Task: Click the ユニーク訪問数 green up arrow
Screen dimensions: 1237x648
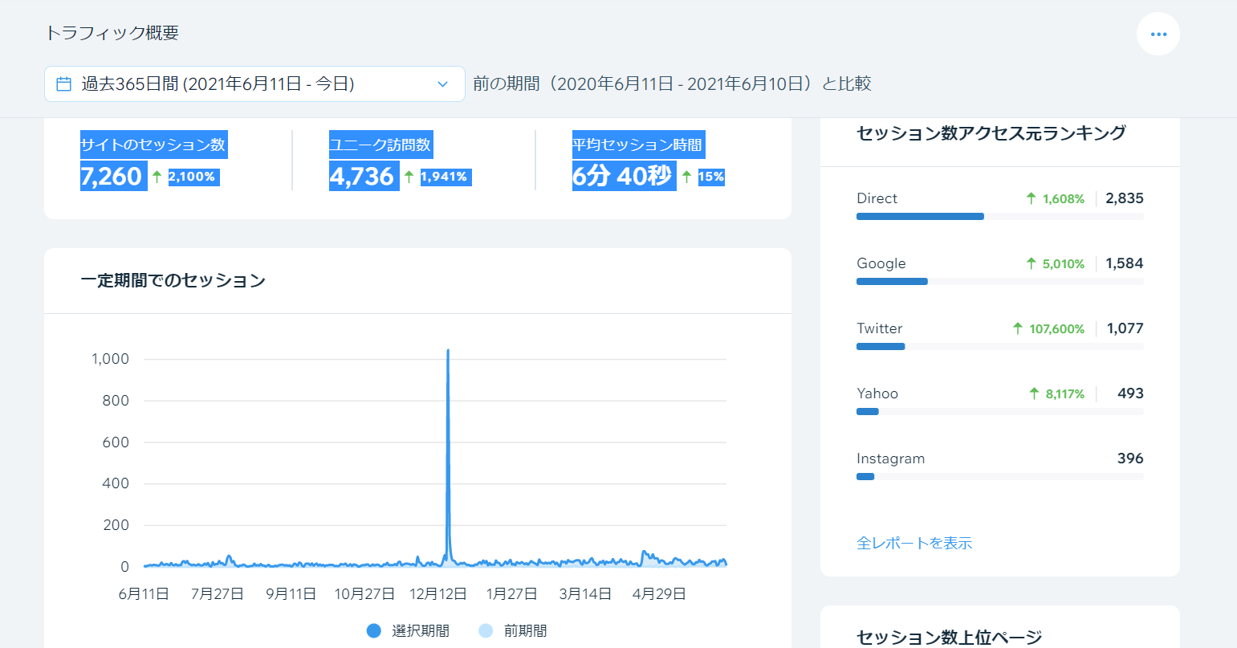Action: pyautogui.click(x=409, y=177)
